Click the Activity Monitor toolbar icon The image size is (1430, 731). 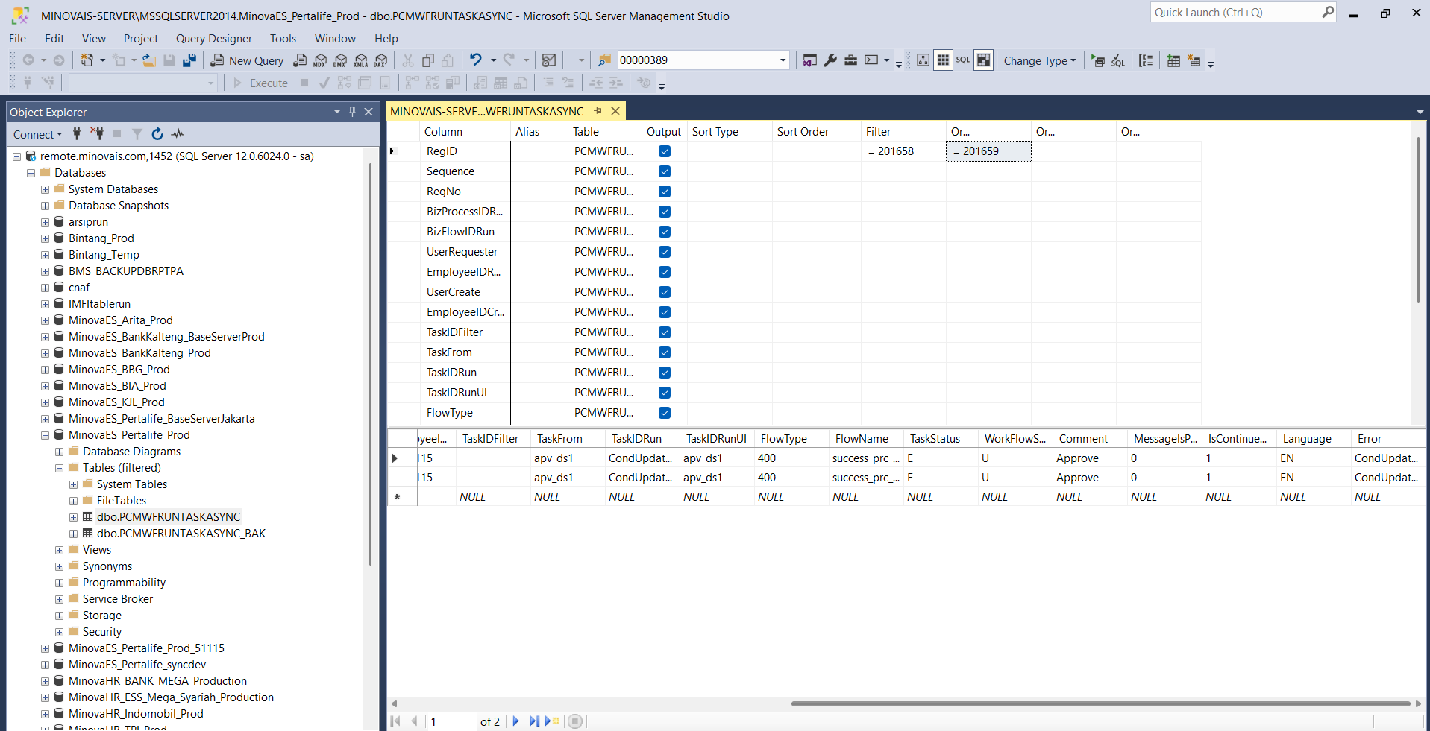(x=549, y=60)
